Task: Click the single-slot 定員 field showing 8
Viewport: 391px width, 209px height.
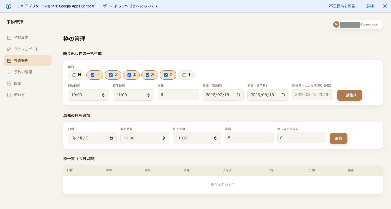Action: tap(249, 138)
